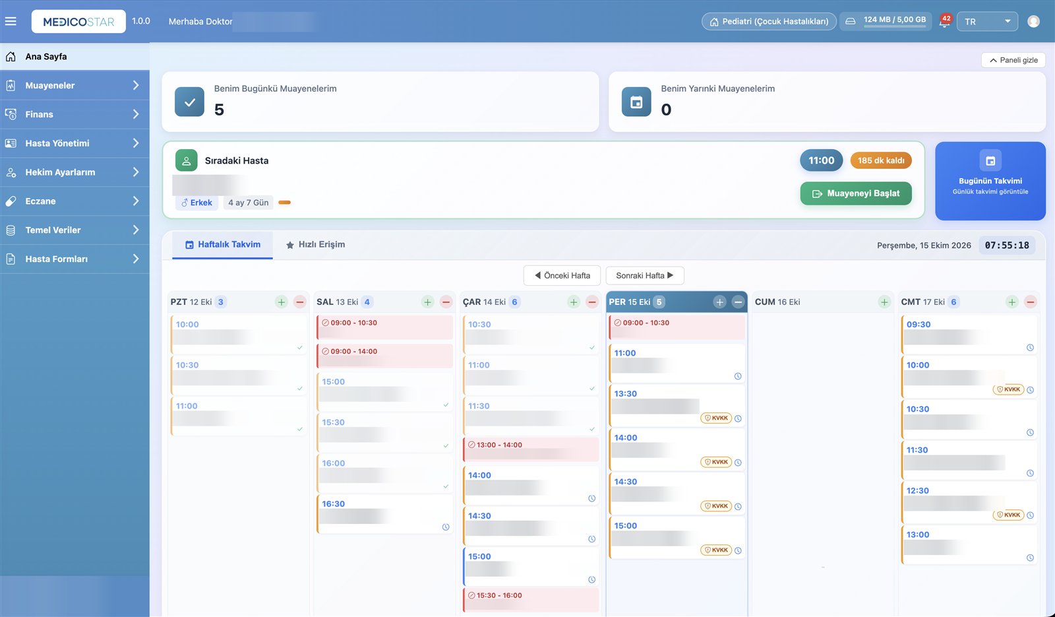Click minus icon on ÇAR 14 Eki
Viewport: 1055px width, 617px height.
pos(592,302)
